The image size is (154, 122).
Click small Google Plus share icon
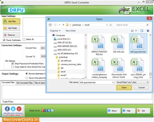click(x=43, y=111)
